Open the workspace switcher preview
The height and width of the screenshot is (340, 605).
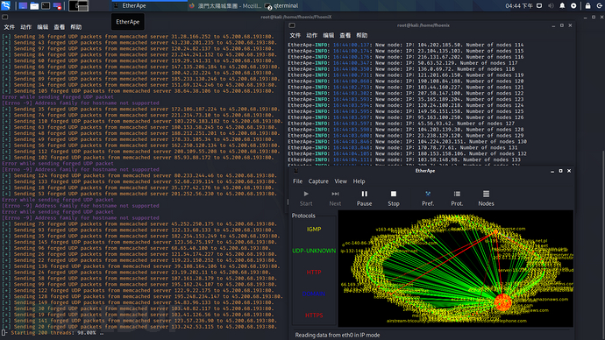pos(79,6)
